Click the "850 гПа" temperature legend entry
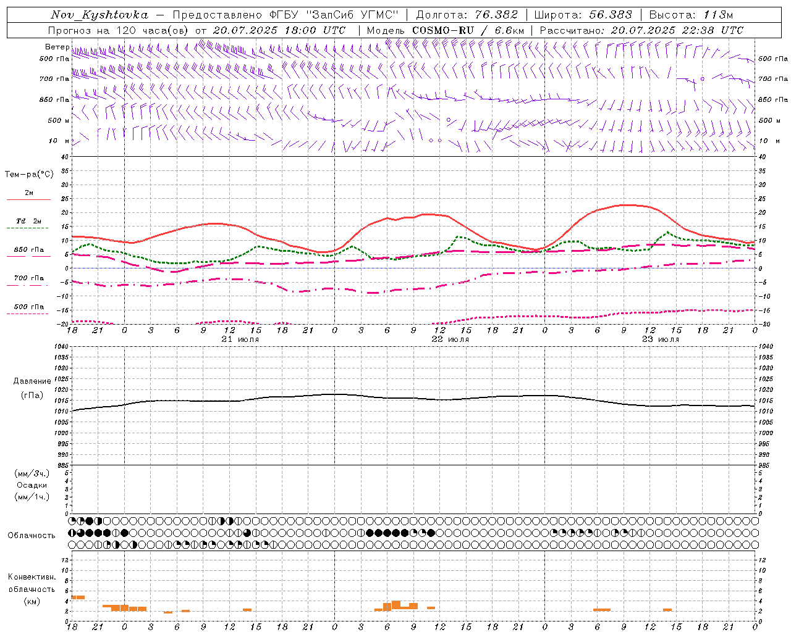Image resolution: width=791 pixels, height=632 pixels. (29, 250)
